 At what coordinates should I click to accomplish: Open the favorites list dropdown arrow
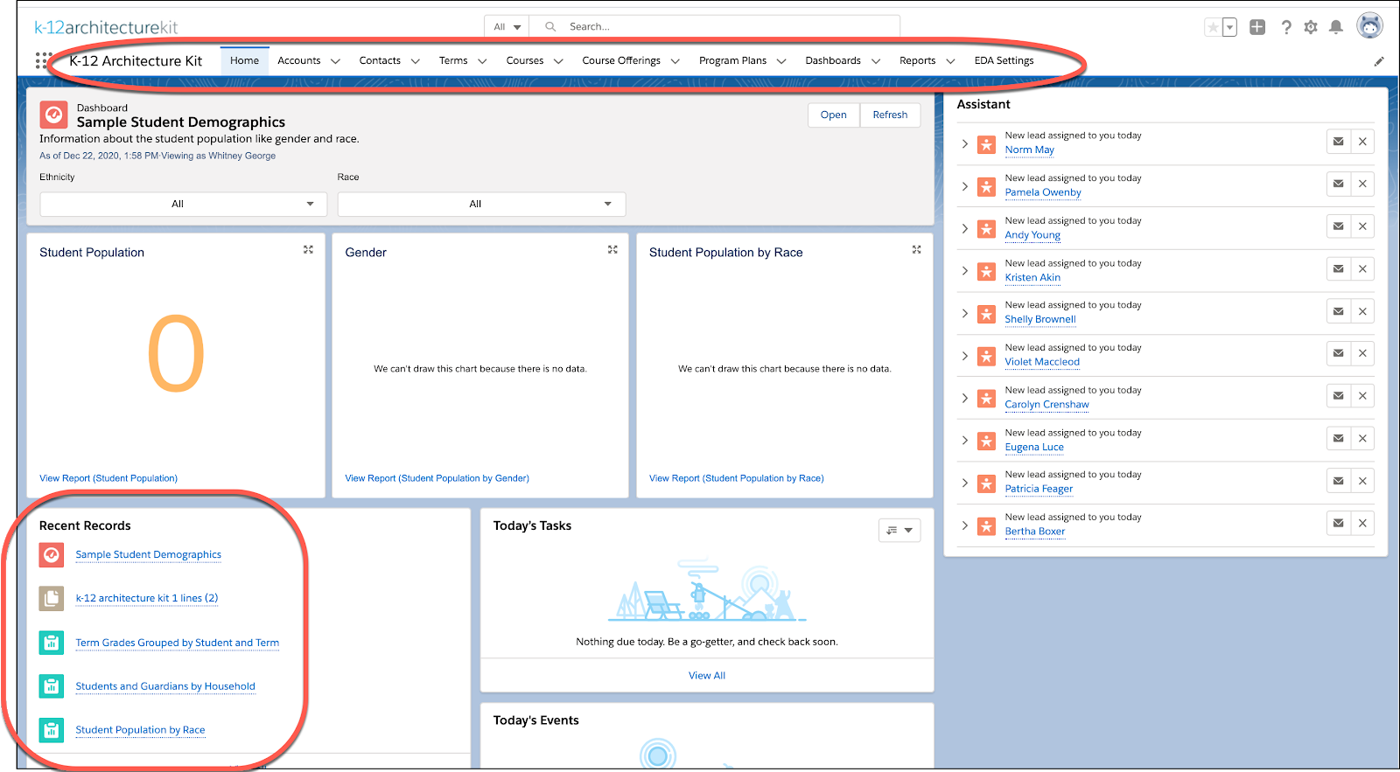(x=1229, y=27)
